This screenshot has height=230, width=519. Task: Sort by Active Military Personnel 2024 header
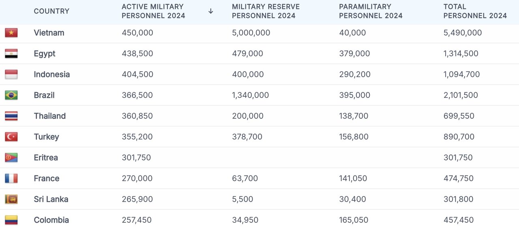point(153,11)
